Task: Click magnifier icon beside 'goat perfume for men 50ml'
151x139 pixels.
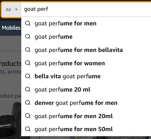Action: click(x=28, y=129)
